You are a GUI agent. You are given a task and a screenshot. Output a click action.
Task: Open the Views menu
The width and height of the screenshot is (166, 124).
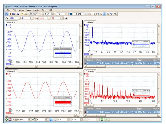21,10
